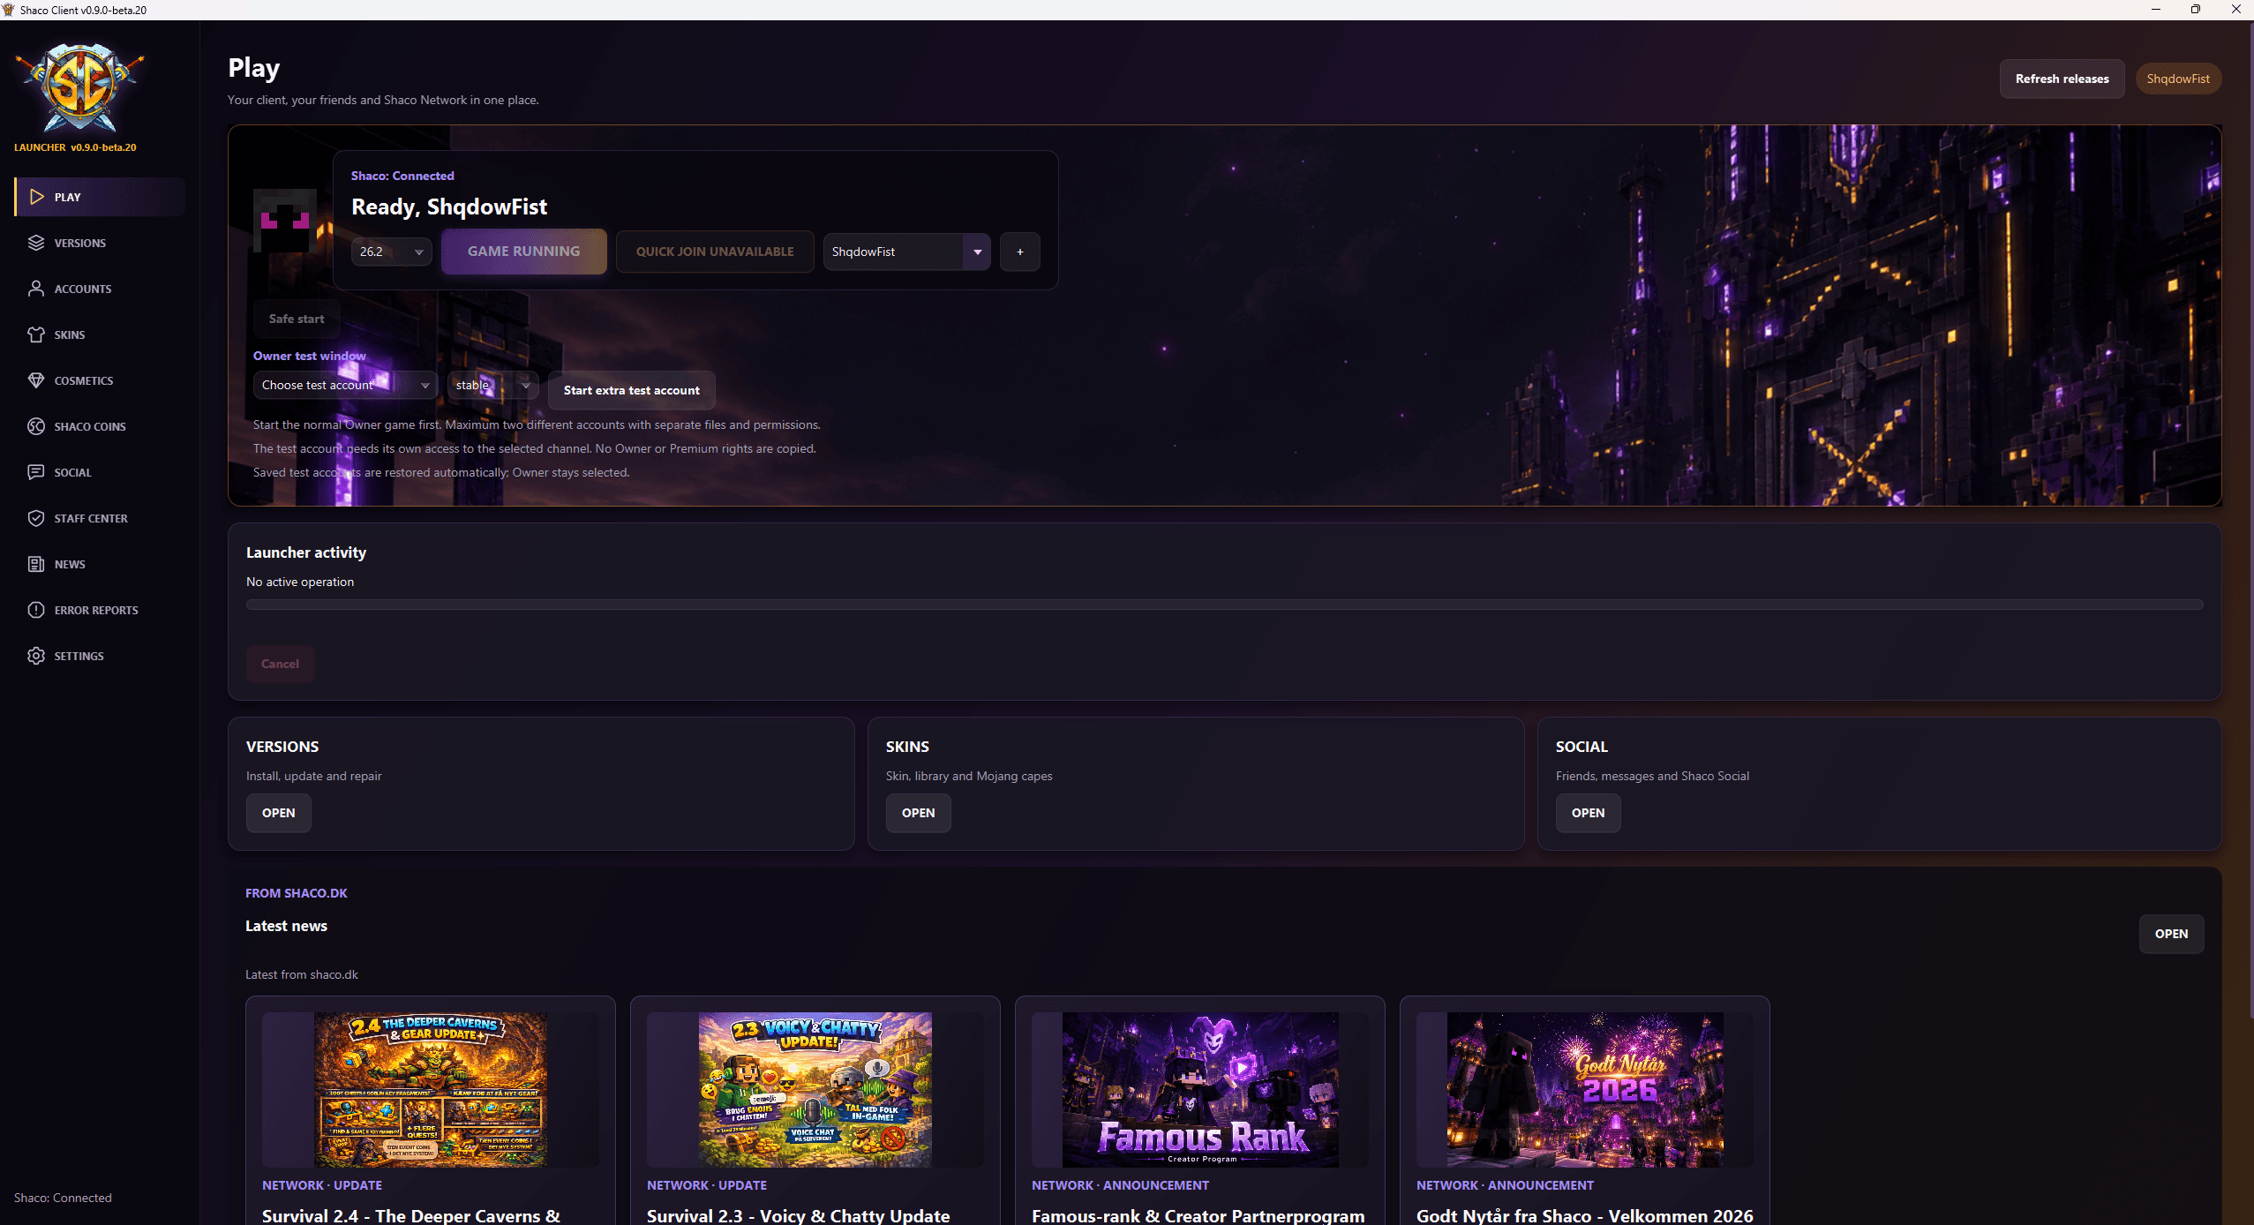Click the Refresh releases button
Screen dimensions: 2254x1225
2062,79
